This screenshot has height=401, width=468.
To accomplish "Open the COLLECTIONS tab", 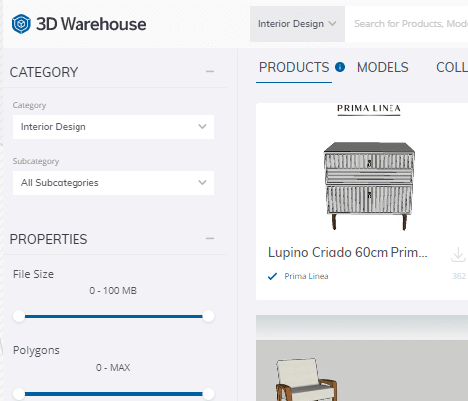I will [x=452, y=67].
